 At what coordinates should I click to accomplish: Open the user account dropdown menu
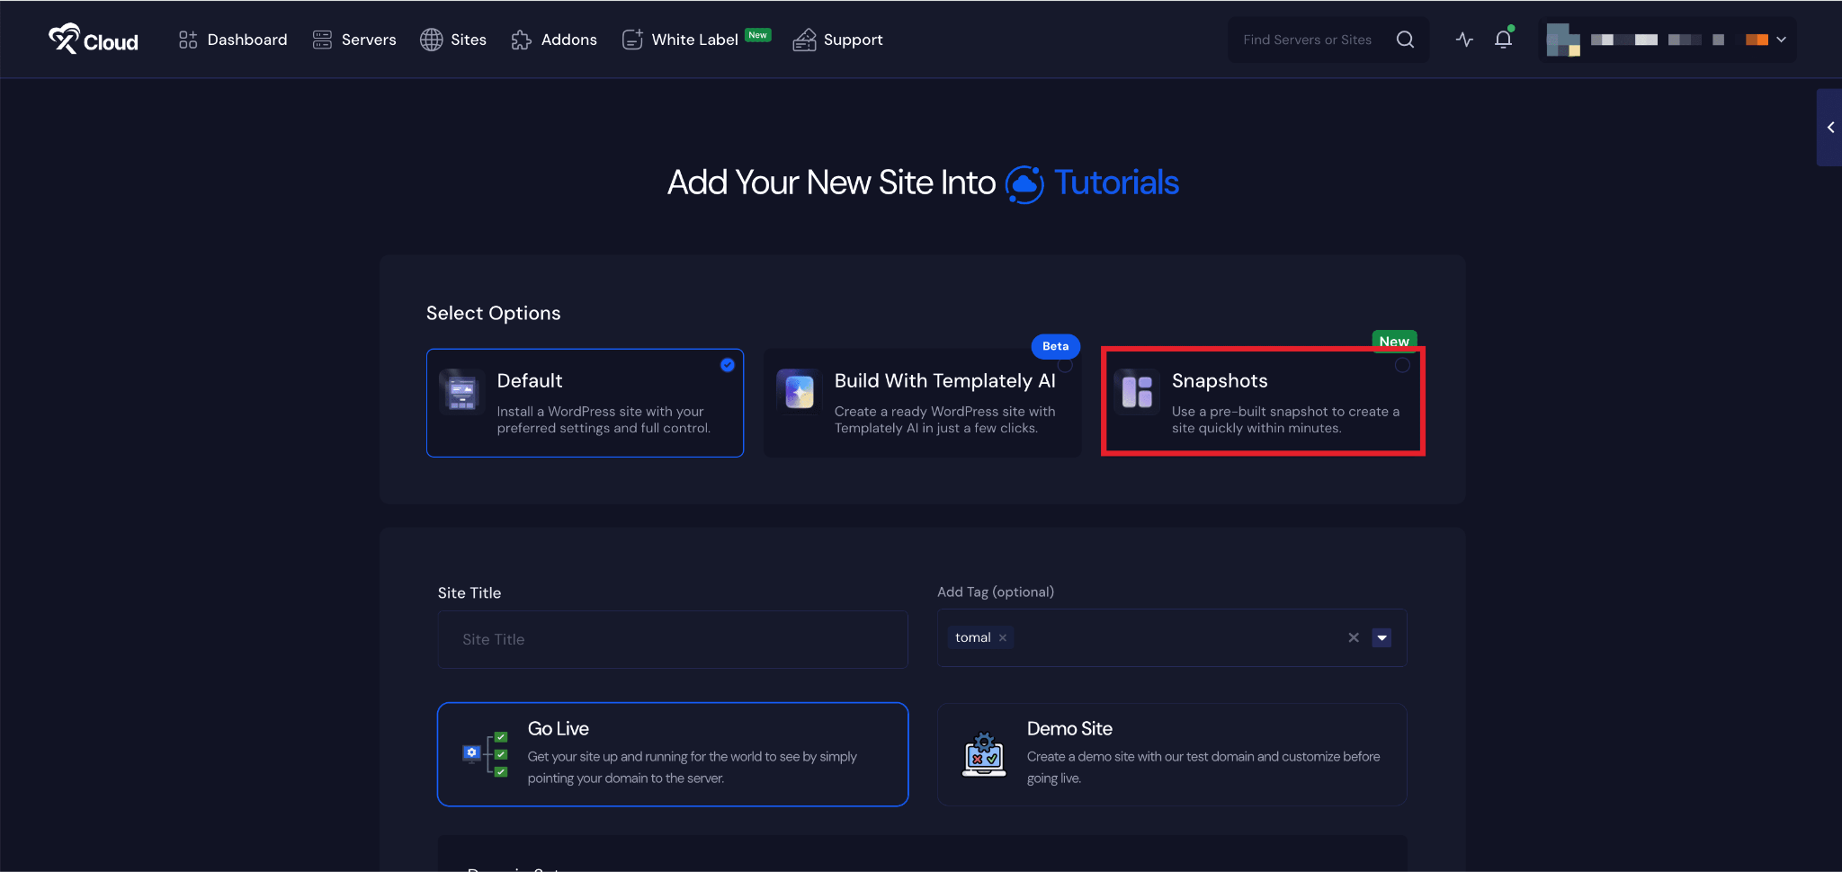tap(1780, 40)
